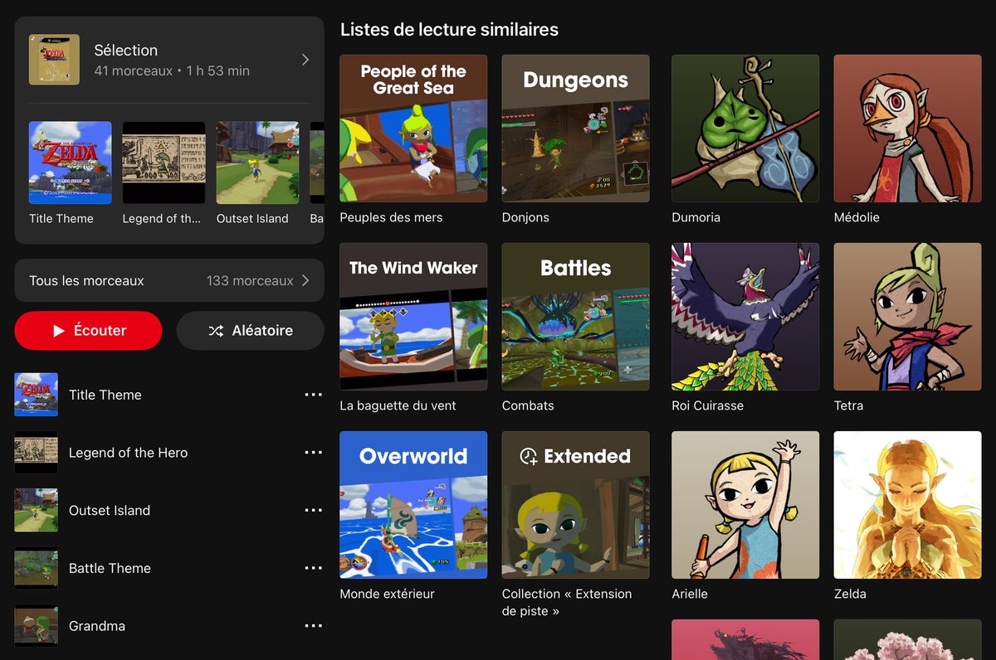Open the Wind Waker album cover in Sélection
Screen dimensions: 996x660
tap(54, 60)
